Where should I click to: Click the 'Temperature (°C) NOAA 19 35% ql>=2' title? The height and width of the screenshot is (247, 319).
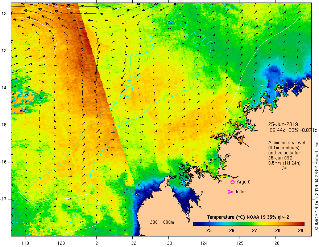coord(248,217)
